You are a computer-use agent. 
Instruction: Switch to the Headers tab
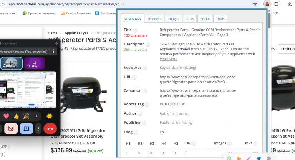point(154,19)
